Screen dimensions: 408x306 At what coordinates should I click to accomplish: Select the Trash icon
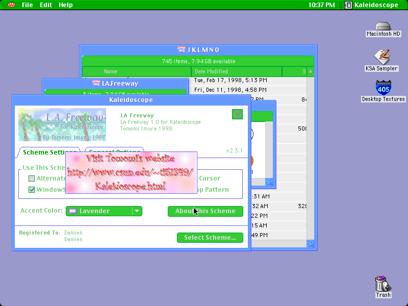pyautogui.click(x=383, y=287)
